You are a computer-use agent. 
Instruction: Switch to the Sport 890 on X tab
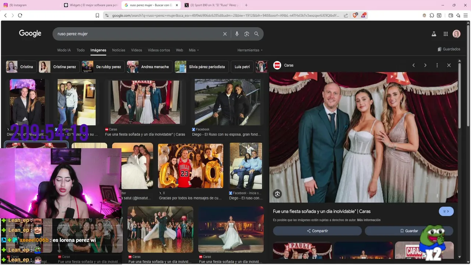[x=212, y=5]
